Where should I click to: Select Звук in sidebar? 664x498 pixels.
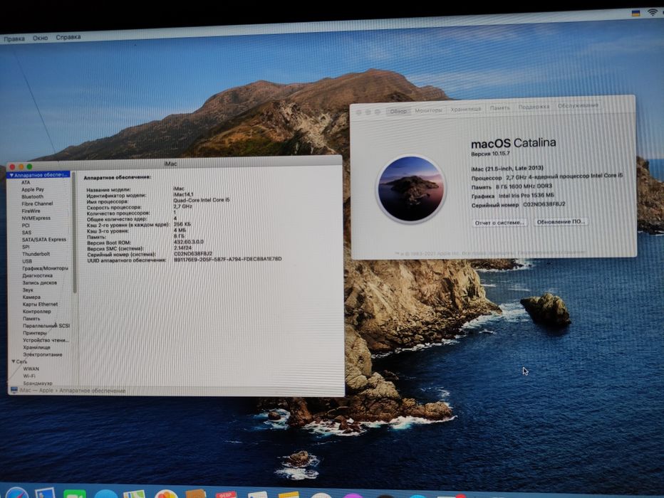click(28, 290)
